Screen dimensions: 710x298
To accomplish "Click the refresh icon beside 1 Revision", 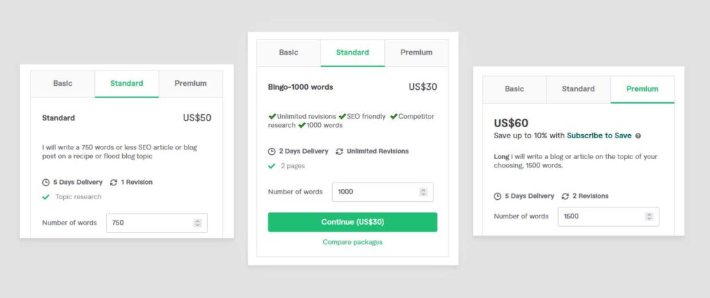I will click(114, 183).
